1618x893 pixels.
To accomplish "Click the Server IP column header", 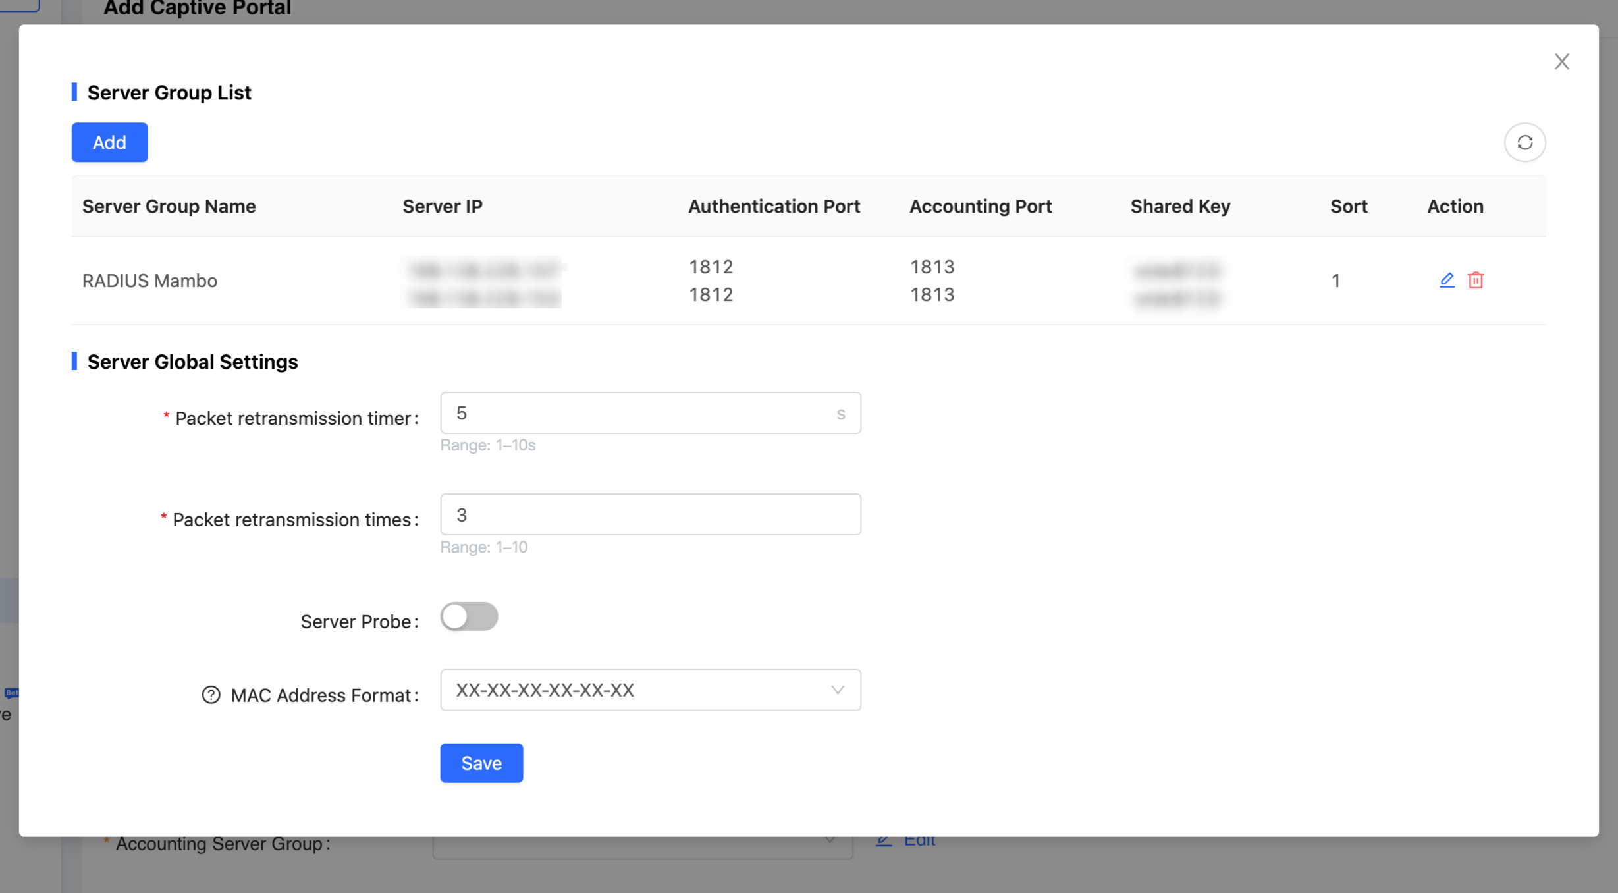I will tap(442, 206).
